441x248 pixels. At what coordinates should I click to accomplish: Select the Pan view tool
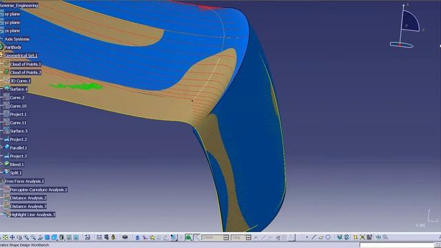(x=12, y=237)
